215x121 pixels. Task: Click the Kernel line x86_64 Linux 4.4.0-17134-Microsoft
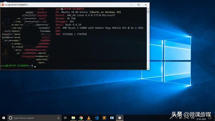(x=85, y=15)
